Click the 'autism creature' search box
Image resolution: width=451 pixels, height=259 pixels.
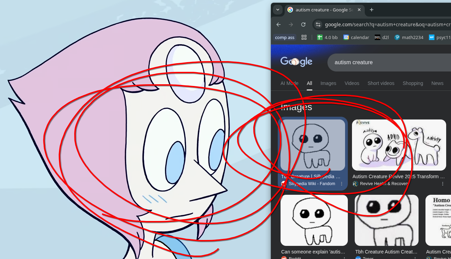tap(389, 63)
